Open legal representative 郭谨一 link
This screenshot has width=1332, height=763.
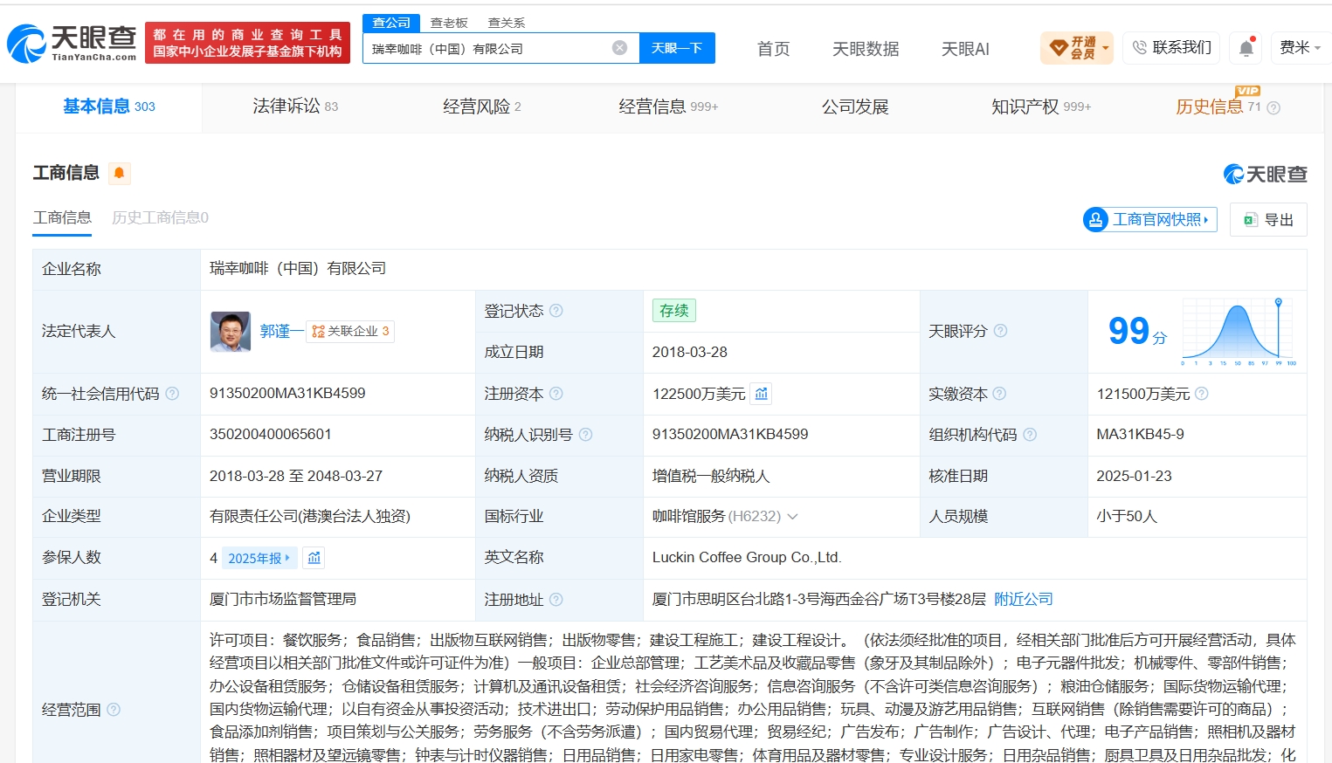281,332
